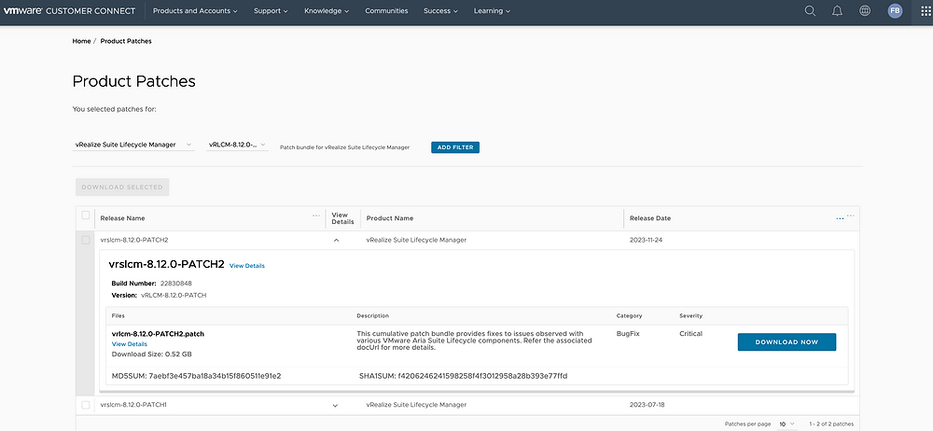The image size is (933, 431).
Task: Click the DOWNLOAD SELECTED button
Action: tap(122, 187)
